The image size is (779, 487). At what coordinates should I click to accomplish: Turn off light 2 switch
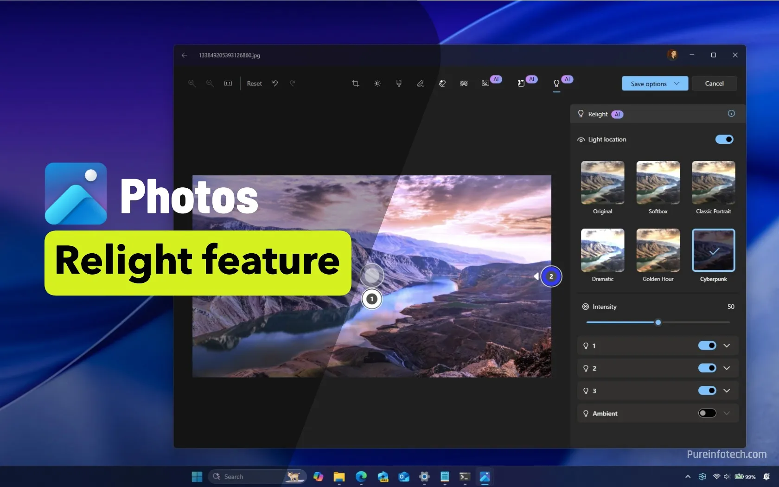[707, 368]
